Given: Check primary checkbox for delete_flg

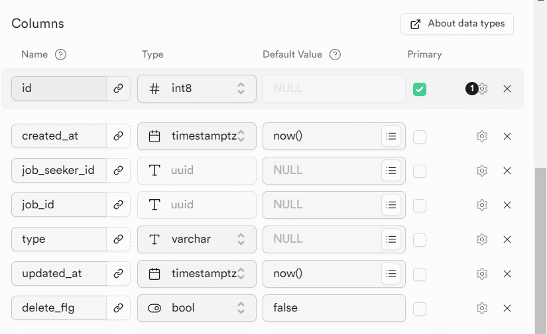Looking at the screenshot, I should click(x=420, y=308).
